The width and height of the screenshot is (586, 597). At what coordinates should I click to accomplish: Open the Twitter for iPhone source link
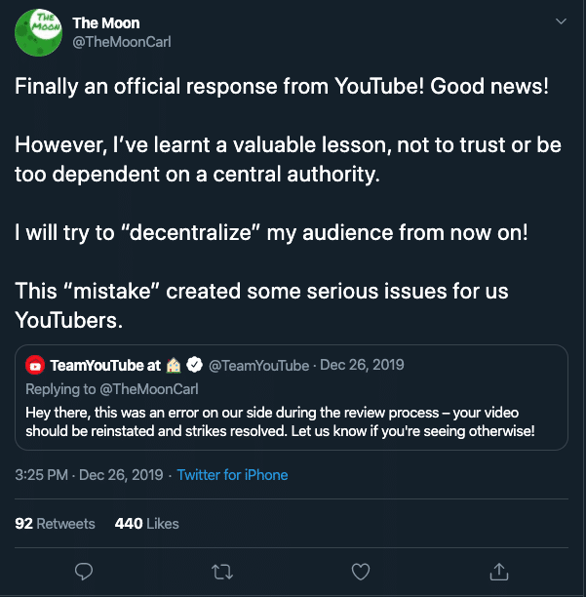point(232,475)
